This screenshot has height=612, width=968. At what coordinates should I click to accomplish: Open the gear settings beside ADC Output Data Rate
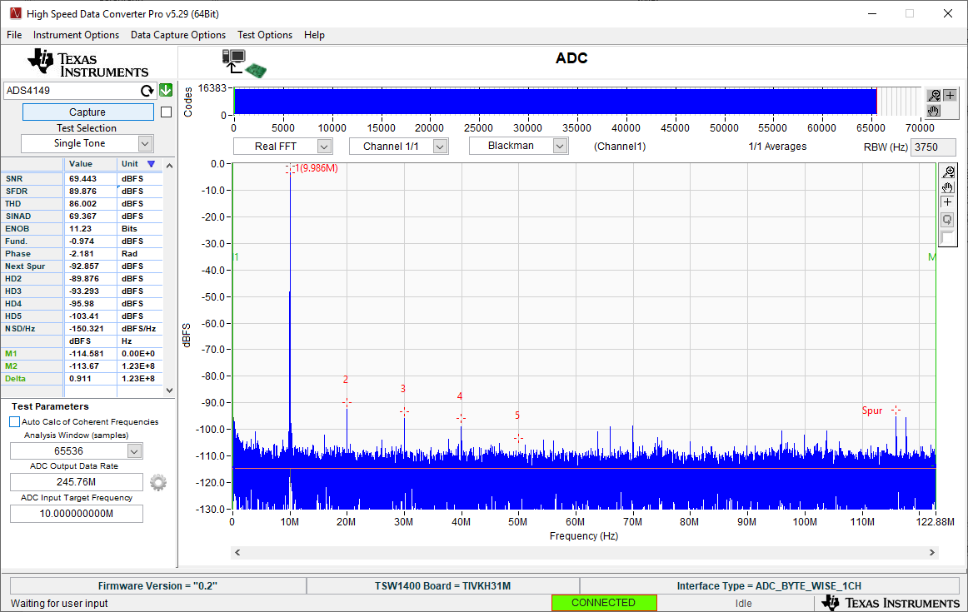coord(158,481)
